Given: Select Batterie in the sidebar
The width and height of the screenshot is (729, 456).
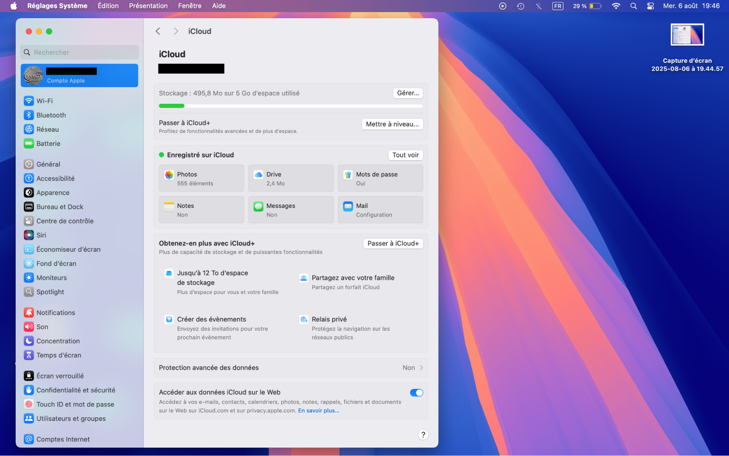Looking at the screenshot, I should [x=48, y=143].
